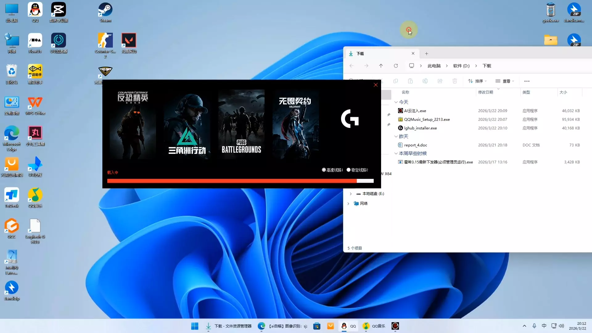Open FlowUs desktop icon
The width and height of the screenshot is (592, 333).
[x=35, y=43]
